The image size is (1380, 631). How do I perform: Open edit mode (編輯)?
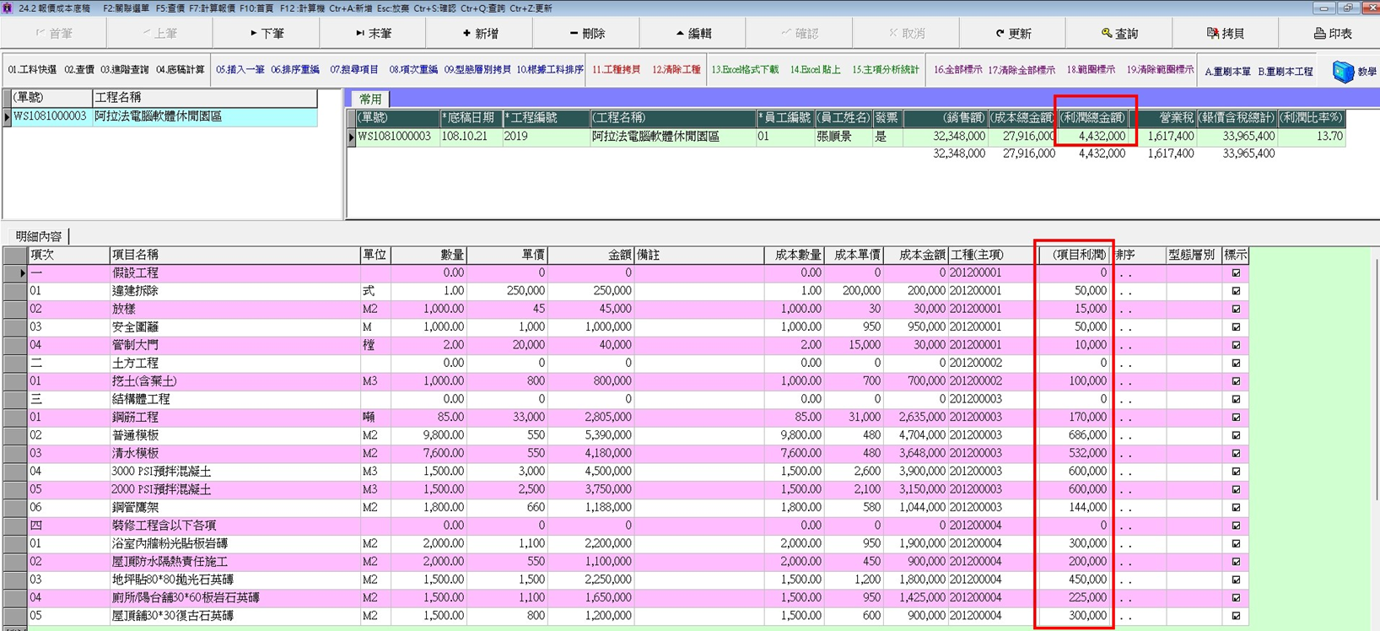click(693, 34)
